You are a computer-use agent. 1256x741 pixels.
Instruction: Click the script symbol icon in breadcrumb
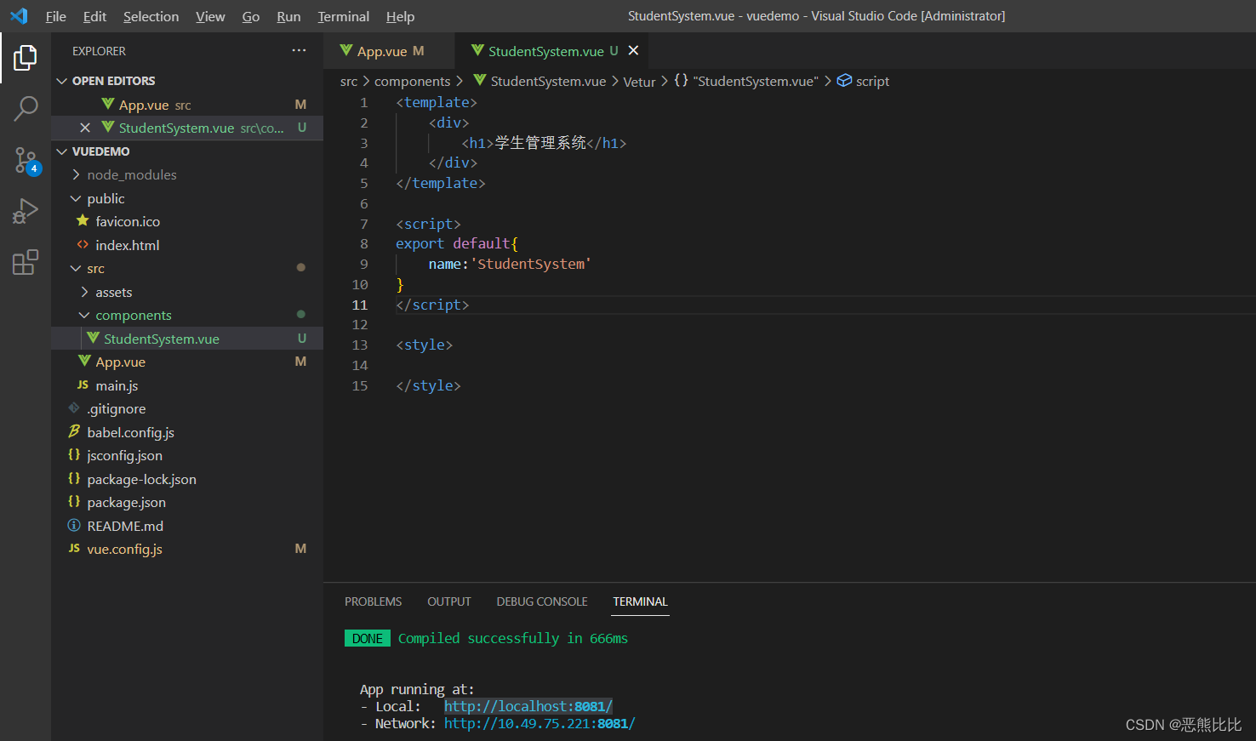point(844,81)
